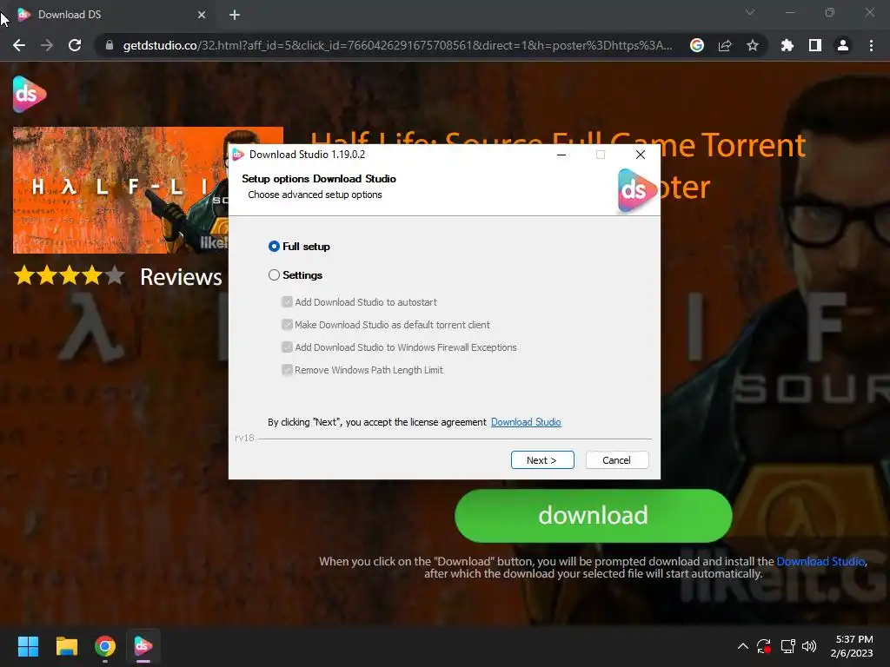Open the Windows Start menu
Viewport: 890px width, 667px height.
(28, 646)
